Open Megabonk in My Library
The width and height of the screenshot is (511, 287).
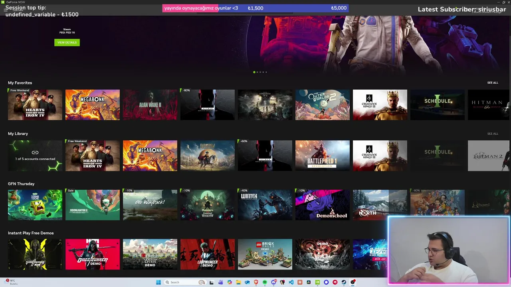point(150,155)
